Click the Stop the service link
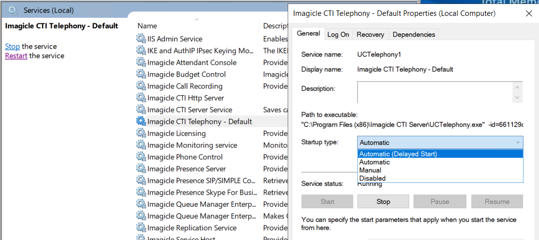The width and height of the screenshot is (539, 240). click(x=12, y=46)
